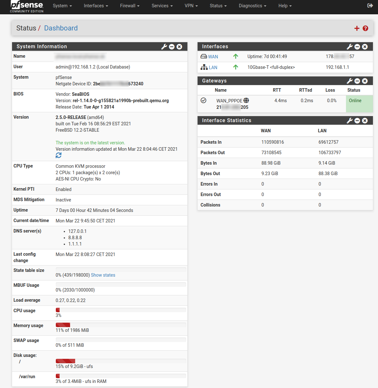Screen dimensions: 378x388
Task: Open Gateways widget settings wrench
Action: 349,81
